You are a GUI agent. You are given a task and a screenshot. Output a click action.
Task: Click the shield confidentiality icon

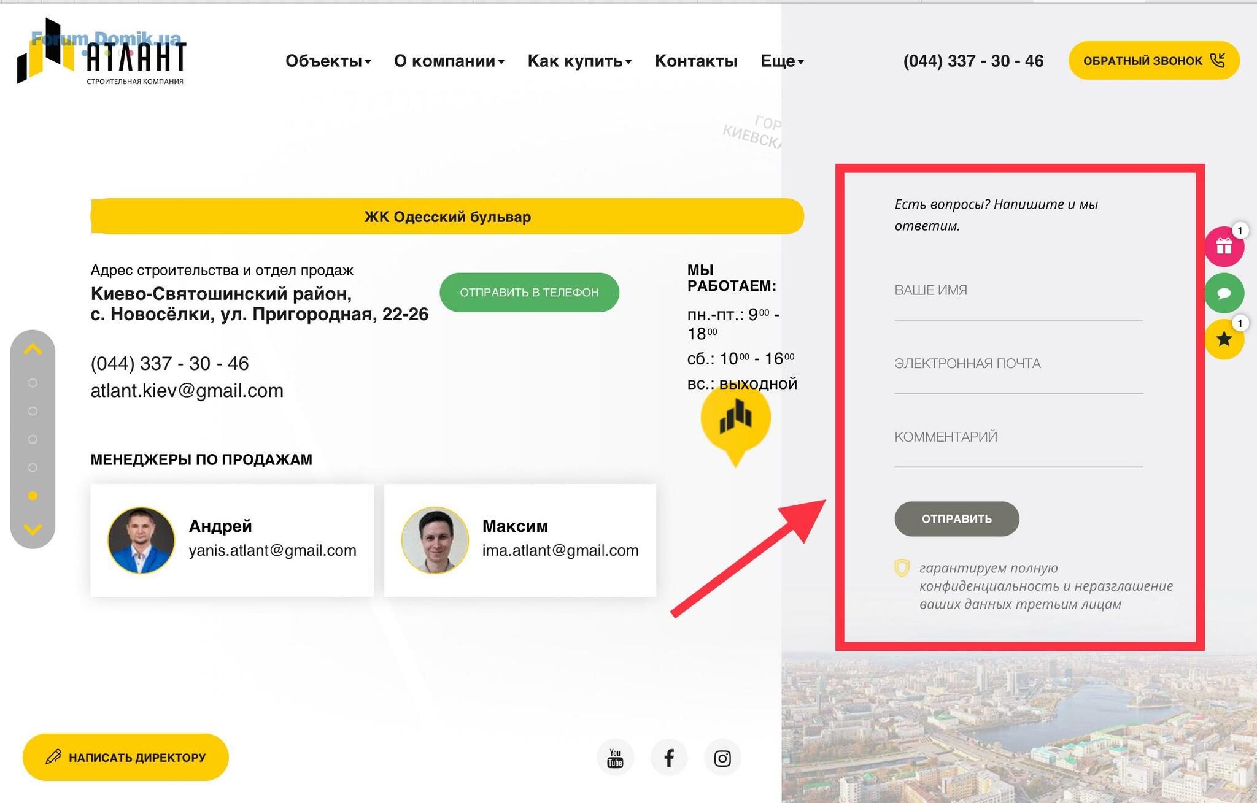point(902,568)
